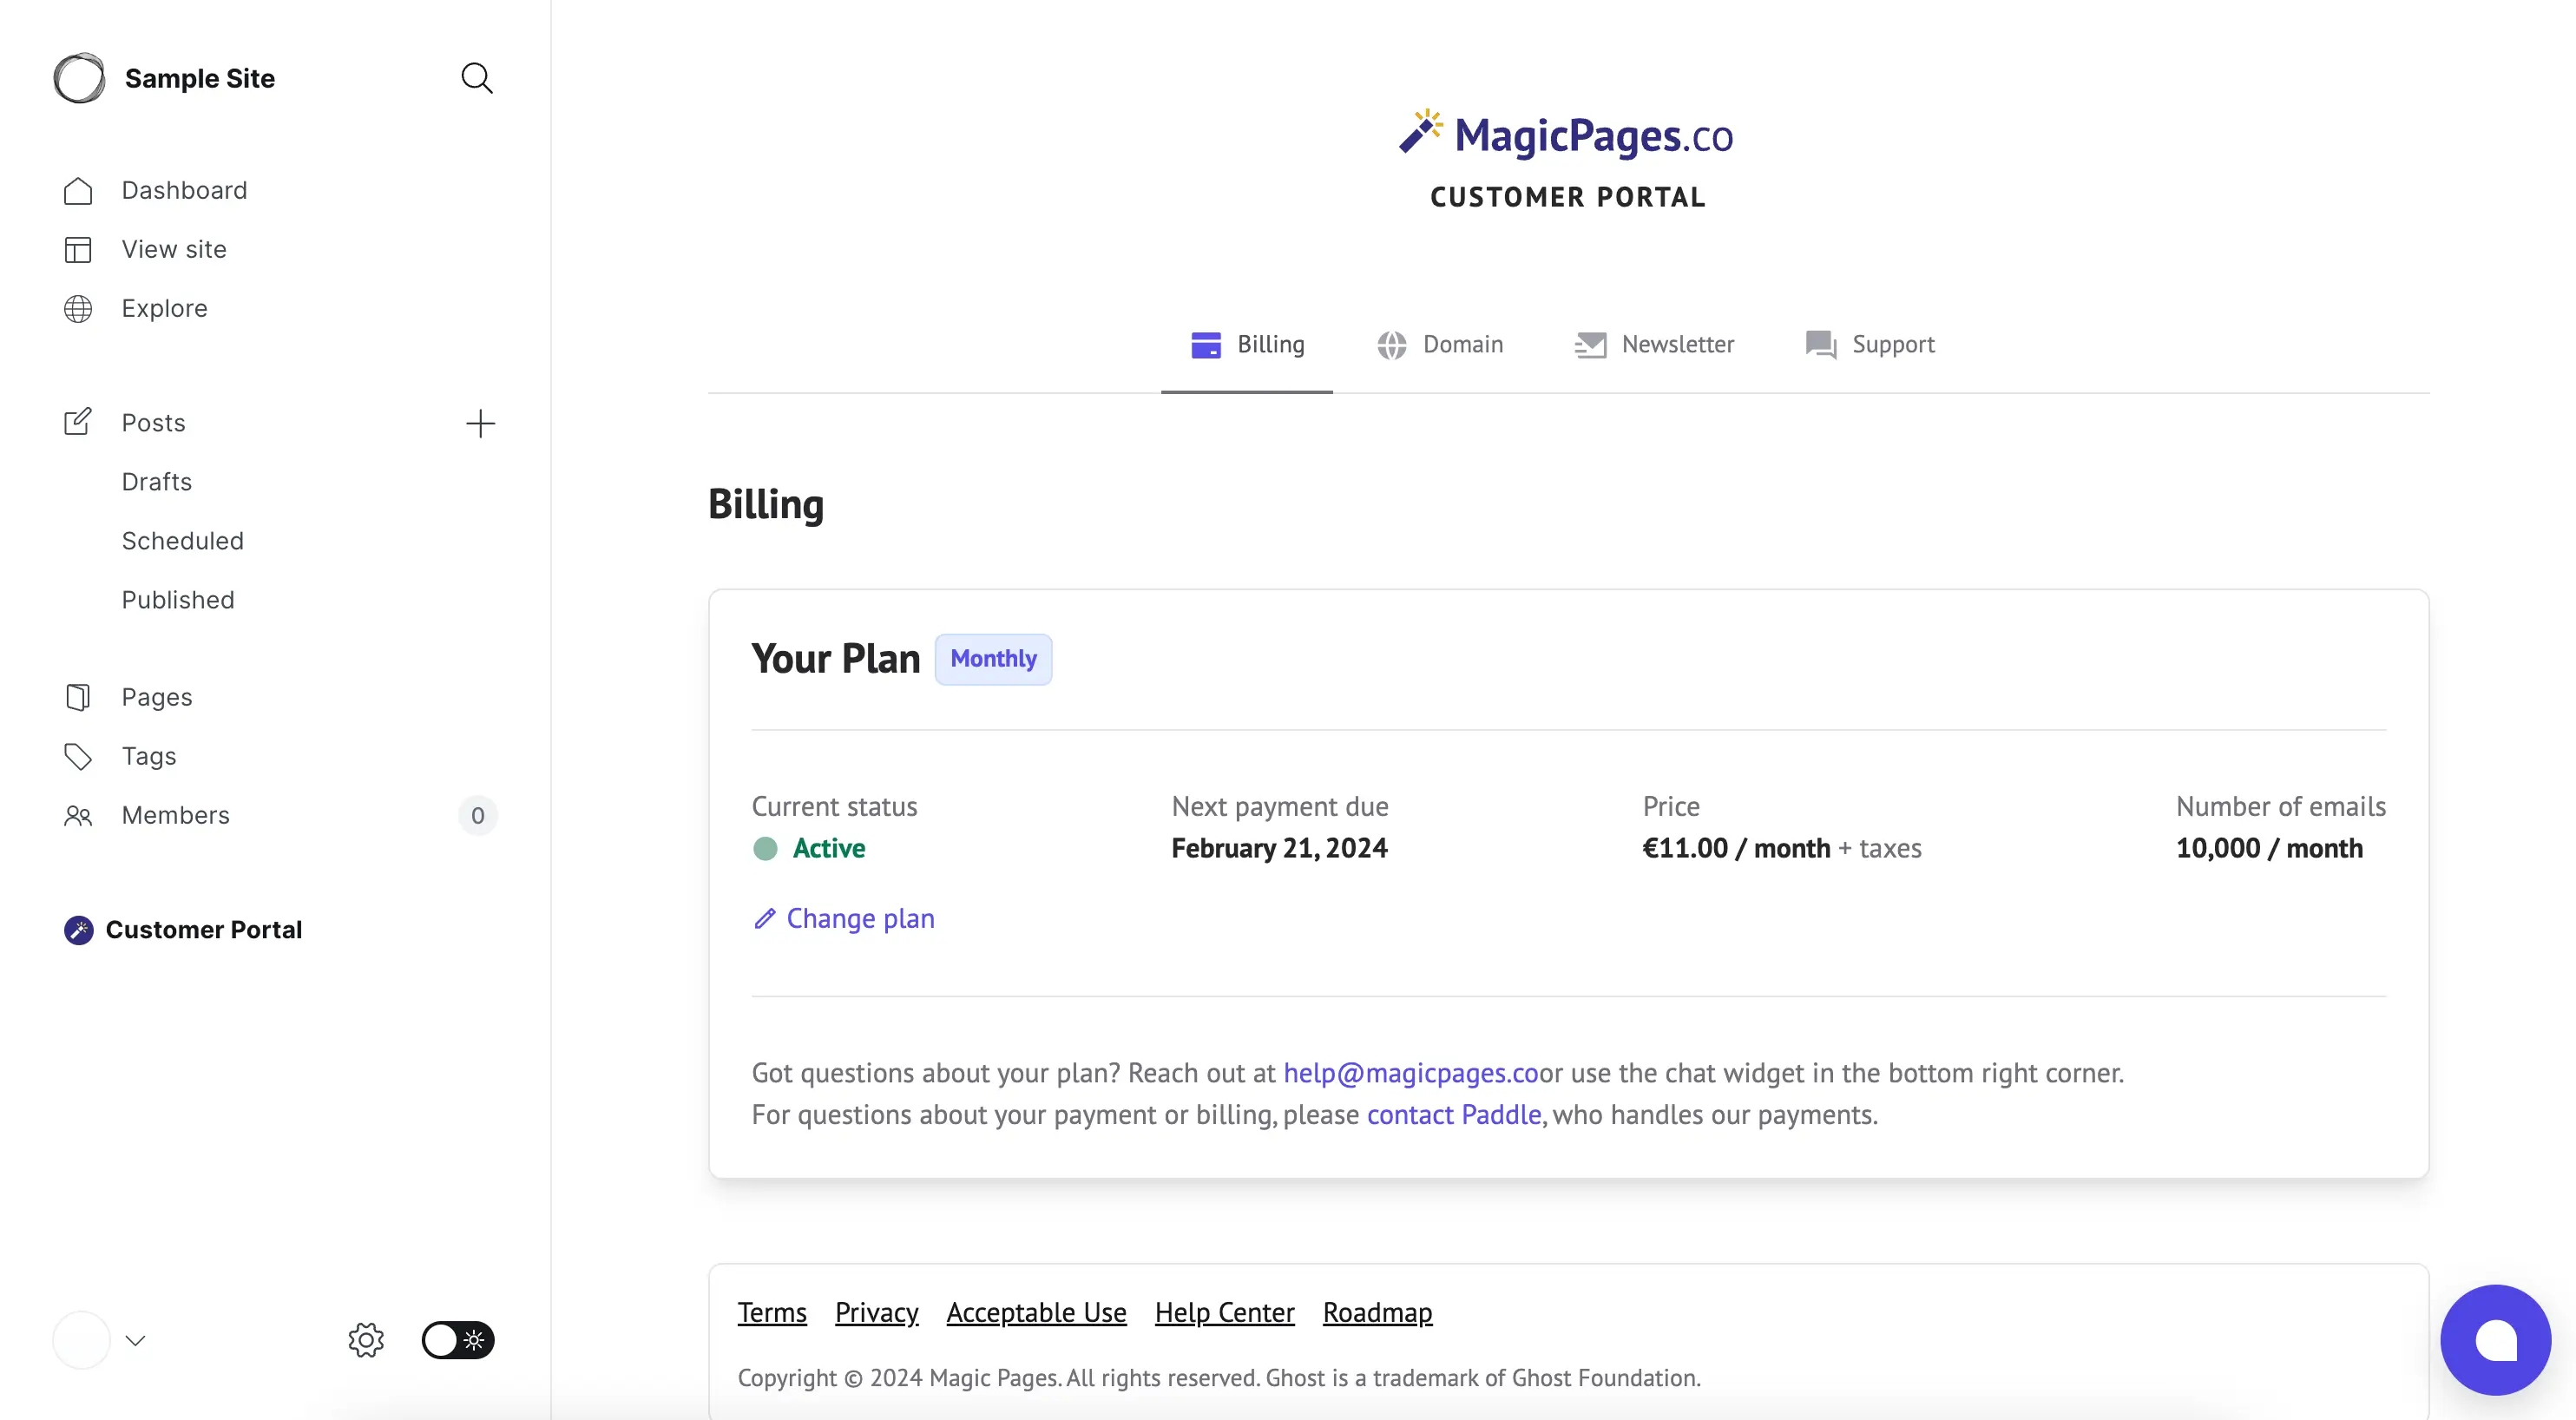Open the search in the sidebar
2576x1420 pixels.
(477, 78)
